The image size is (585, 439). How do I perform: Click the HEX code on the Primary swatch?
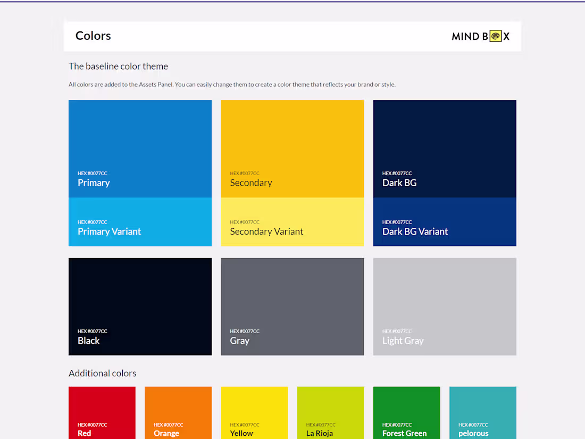pyautogui.click(x=93, y=173)
